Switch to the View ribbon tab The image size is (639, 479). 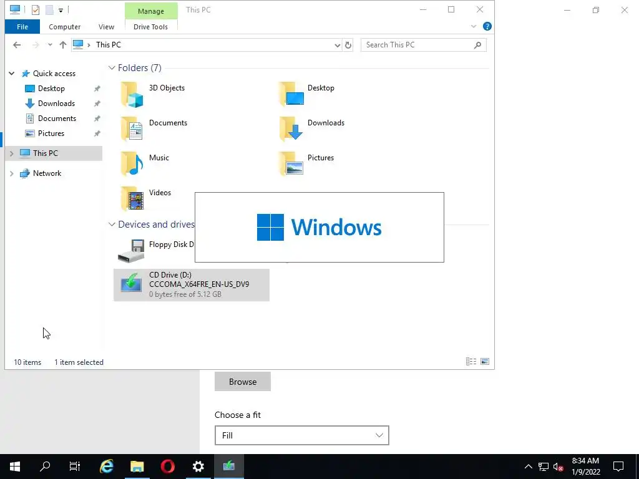pyautogui.click(x=106, y=27)
